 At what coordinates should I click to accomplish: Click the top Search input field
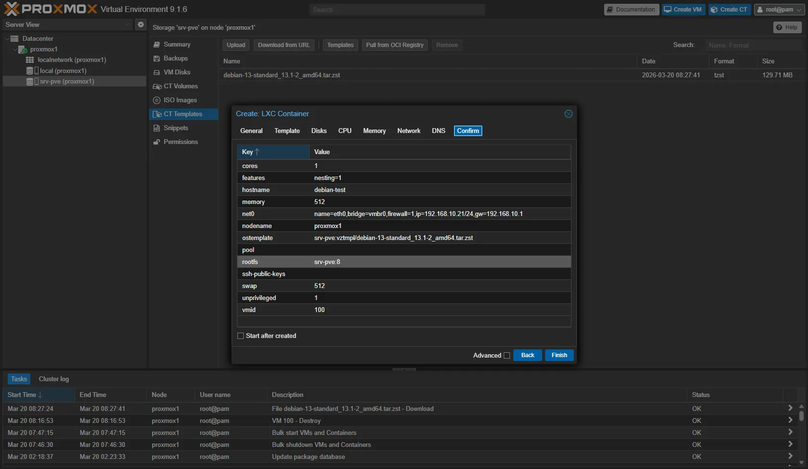pos(397,10)
